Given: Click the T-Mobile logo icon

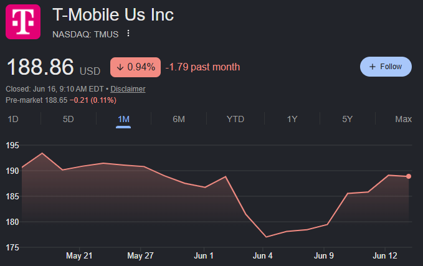Looking at the screenshot, I should (23, 22).
